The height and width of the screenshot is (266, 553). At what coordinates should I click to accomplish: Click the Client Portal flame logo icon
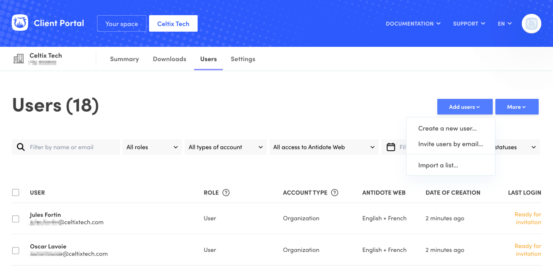tap(20, 23)
